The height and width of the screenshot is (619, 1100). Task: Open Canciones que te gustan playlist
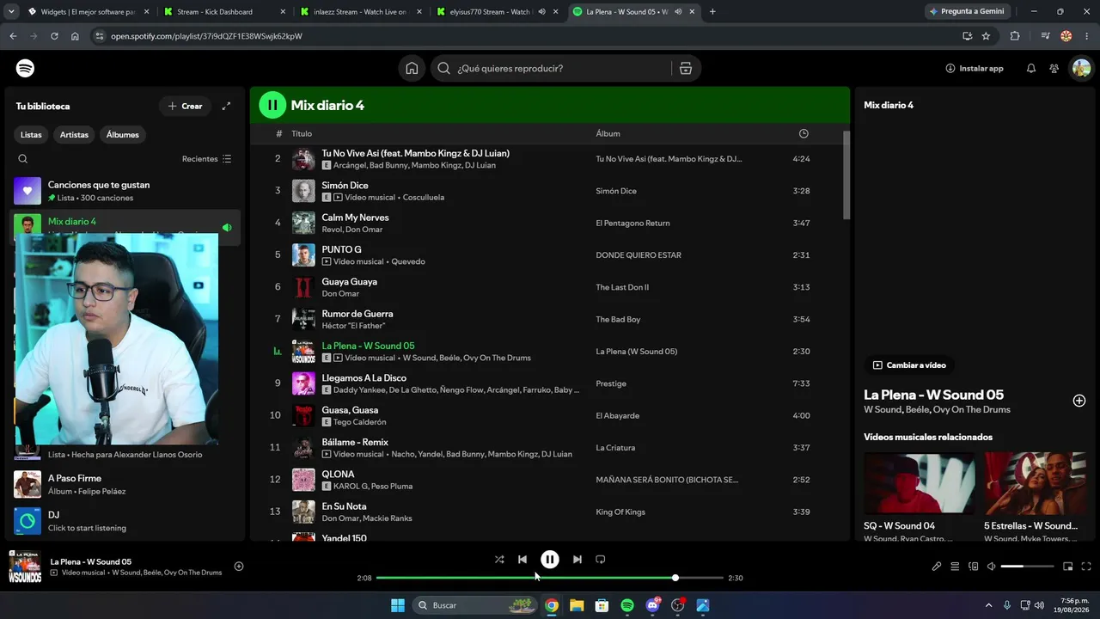tap(125, 191)
